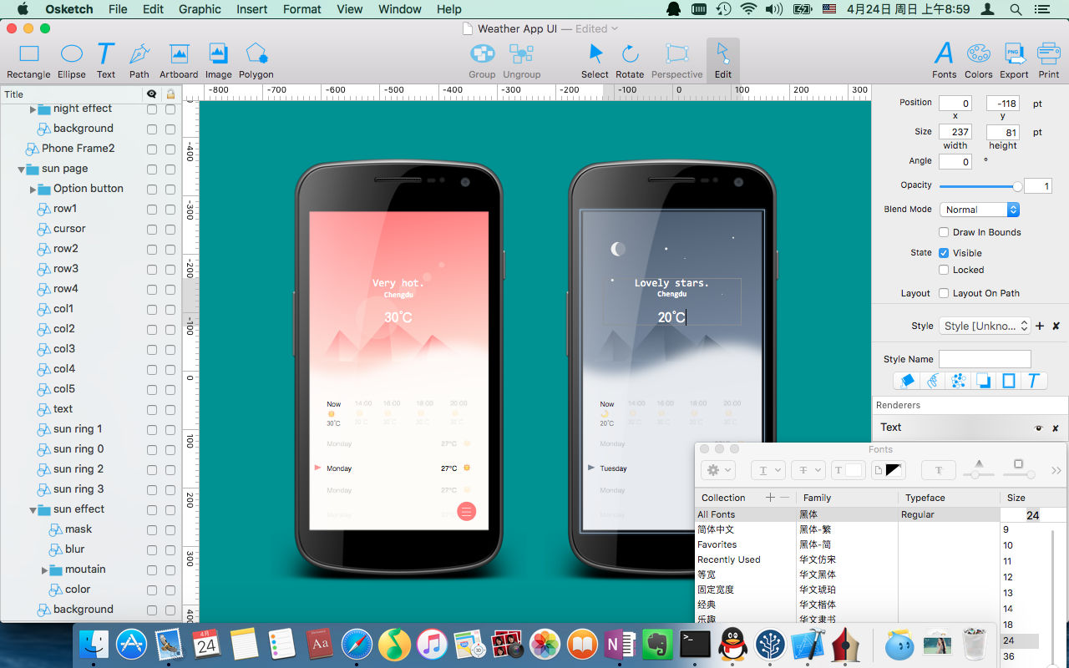Toggle visibility of the Text renderer
Viewport: 1069px width, 668px height.
1039,428
